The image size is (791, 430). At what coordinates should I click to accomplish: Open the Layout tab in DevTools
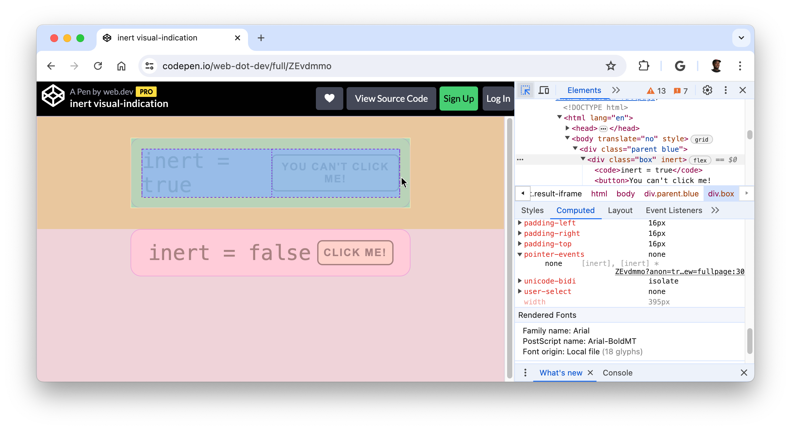pyautogui.click(x=619, y=210)
